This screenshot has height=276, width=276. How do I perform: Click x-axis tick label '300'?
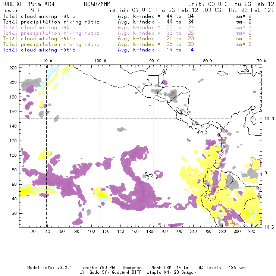[237, 232]
